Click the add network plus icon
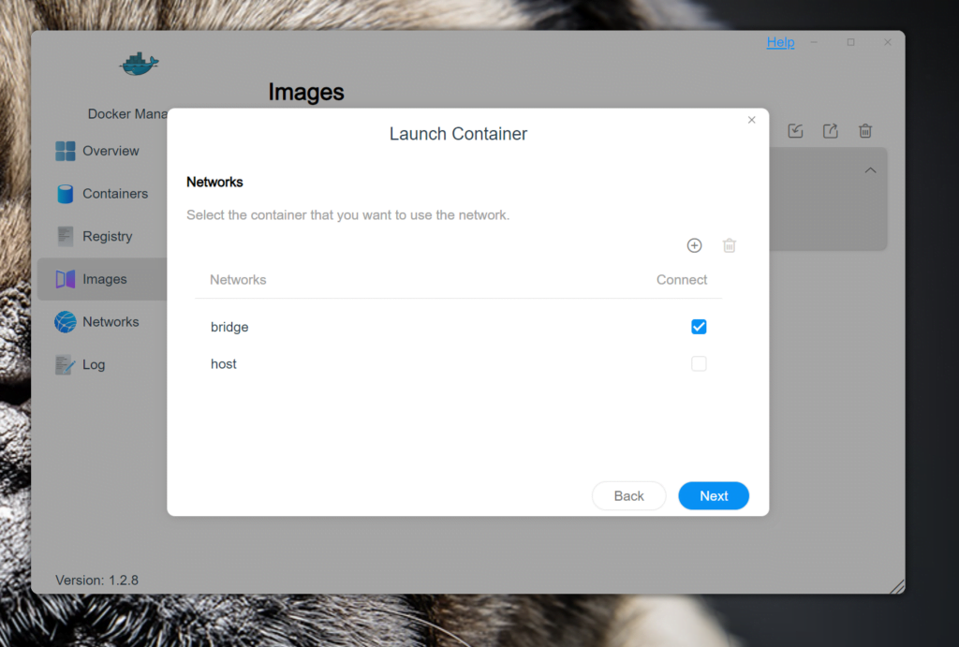Viewport: 959px width, 647px height. pyautogui.click(x=694, y=245)
